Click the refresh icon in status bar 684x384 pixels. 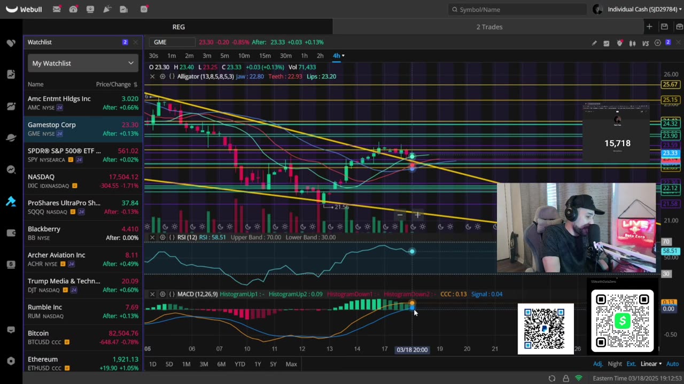[x=552, y=379]
